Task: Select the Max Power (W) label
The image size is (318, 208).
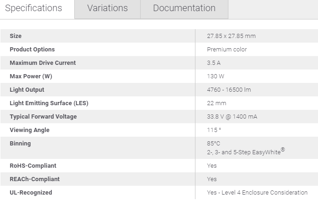Action: tap(31, 76)
